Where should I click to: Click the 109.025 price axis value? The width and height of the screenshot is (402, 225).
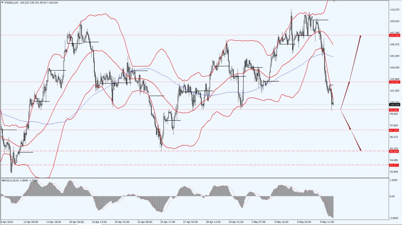click(394, 21)
